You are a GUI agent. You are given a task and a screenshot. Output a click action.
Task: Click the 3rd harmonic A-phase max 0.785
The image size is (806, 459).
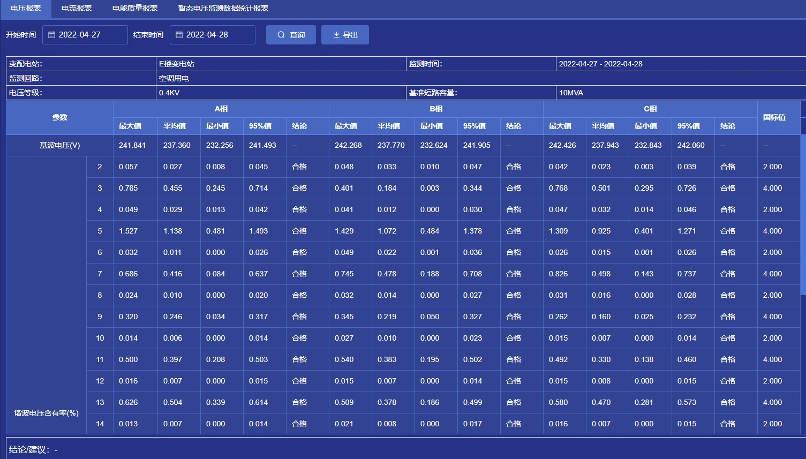tap(129, 188)
